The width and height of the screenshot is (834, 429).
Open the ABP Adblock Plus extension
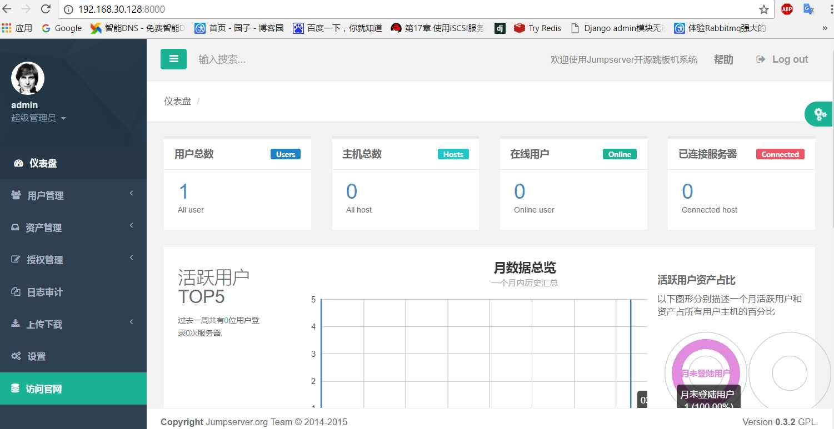[x=787, y=9]
